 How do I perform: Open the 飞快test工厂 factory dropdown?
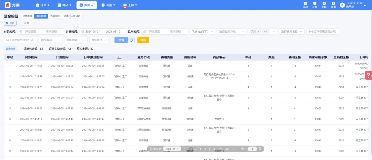click(202, 32)
